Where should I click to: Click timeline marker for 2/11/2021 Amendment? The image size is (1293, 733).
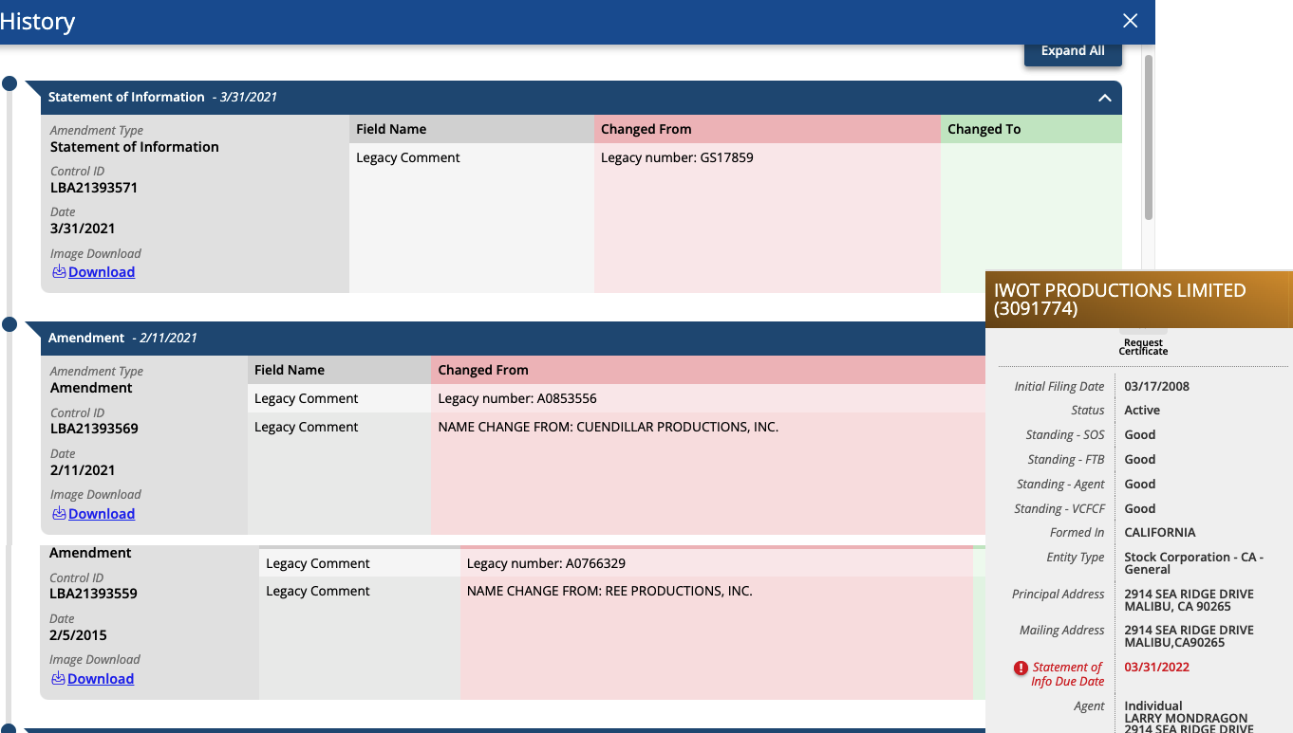(x=9, y=325)
